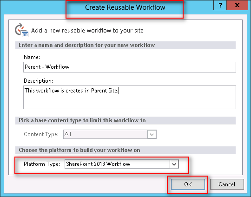Click the 'Content Type:' label
Screen dimensions: 251x197
coord(41,134)
